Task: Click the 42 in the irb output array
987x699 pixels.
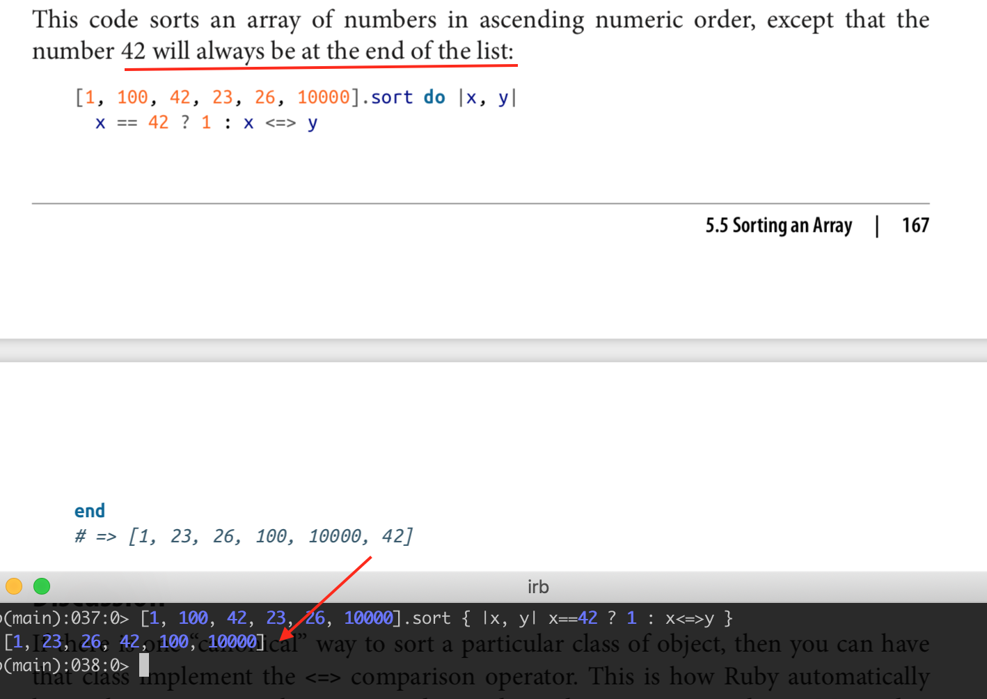Action: [129, 641]
